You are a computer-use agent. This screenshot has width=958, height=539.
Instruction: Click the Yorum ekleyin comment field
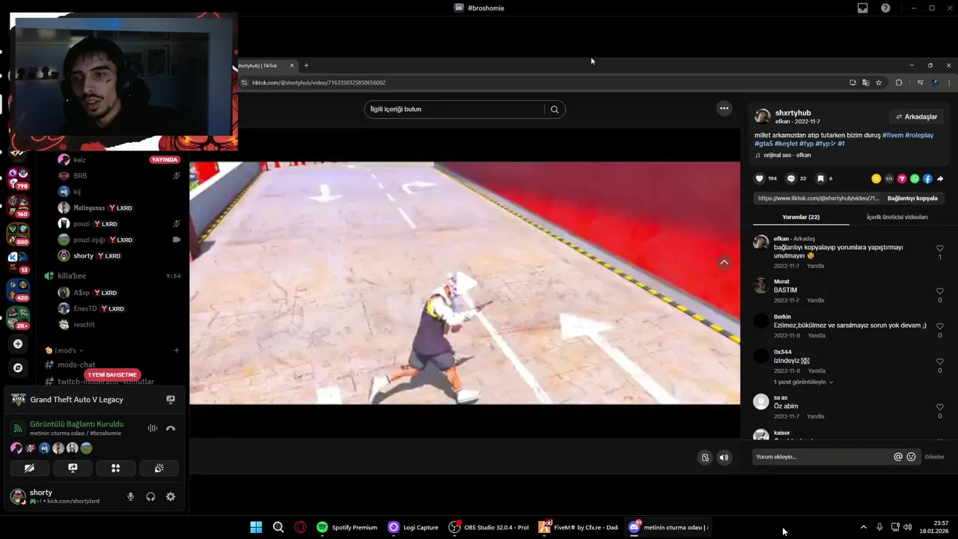(822, 457)
